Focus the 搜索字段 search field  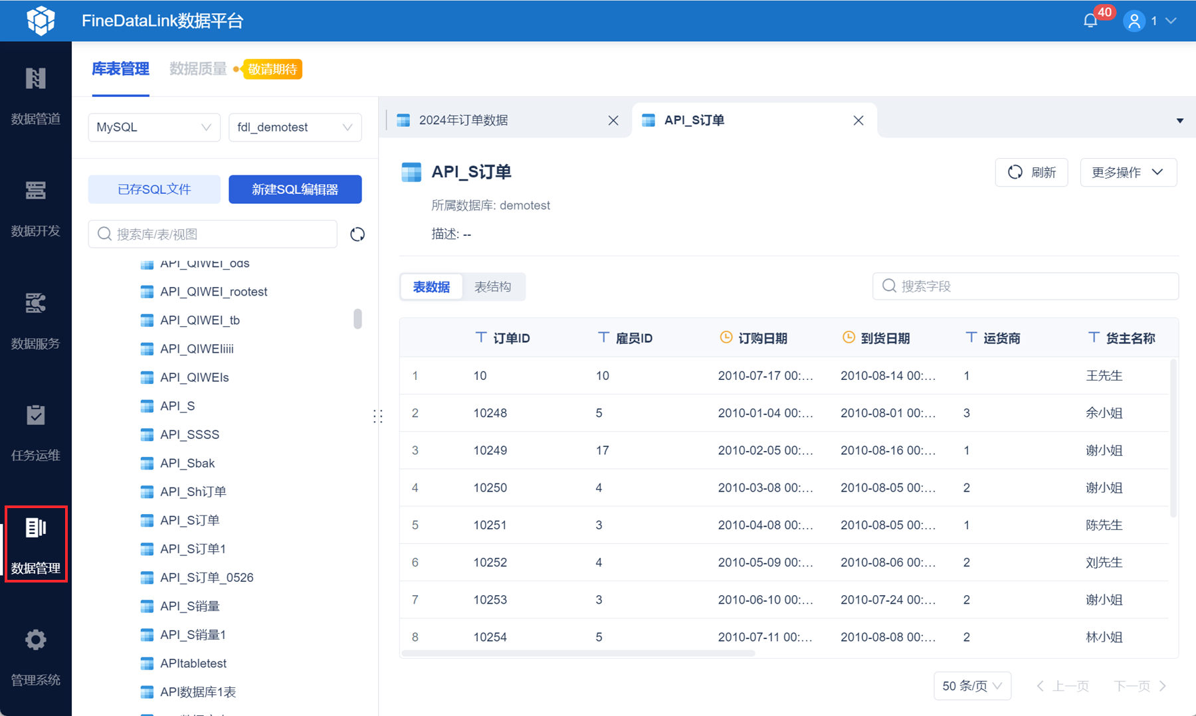click(x=1025, y=286)
